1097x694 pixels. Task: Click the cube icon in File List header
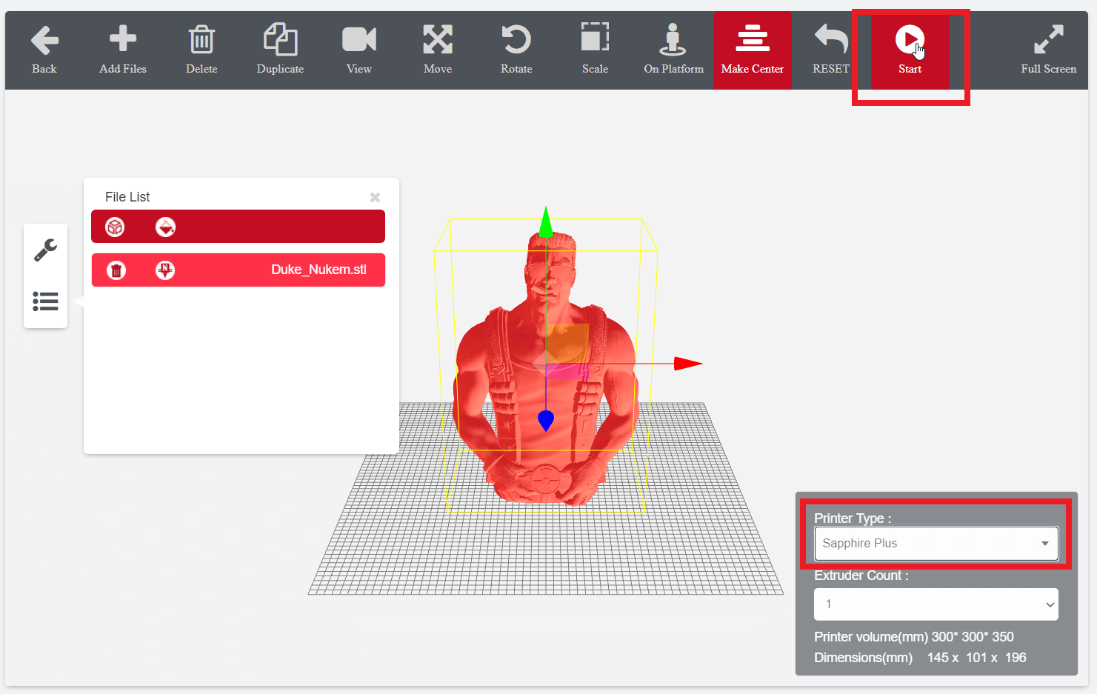point(115,227)
